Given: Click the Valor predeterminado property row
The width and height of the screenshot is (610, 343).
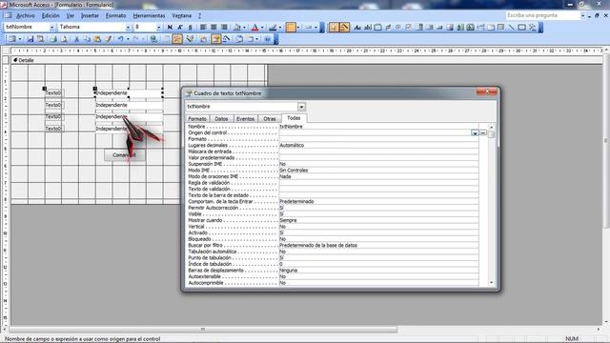Looking at the screenshot, I should pos(333,158).
